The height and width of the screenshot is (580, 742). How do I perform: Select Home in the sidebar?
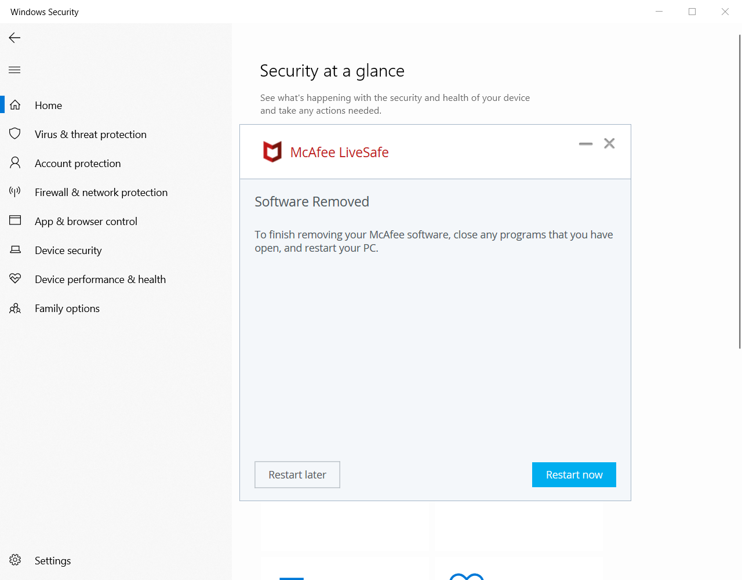116,105
